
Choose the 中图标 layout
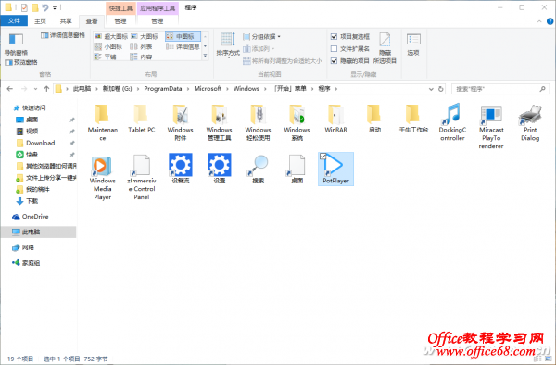(183, 36)
